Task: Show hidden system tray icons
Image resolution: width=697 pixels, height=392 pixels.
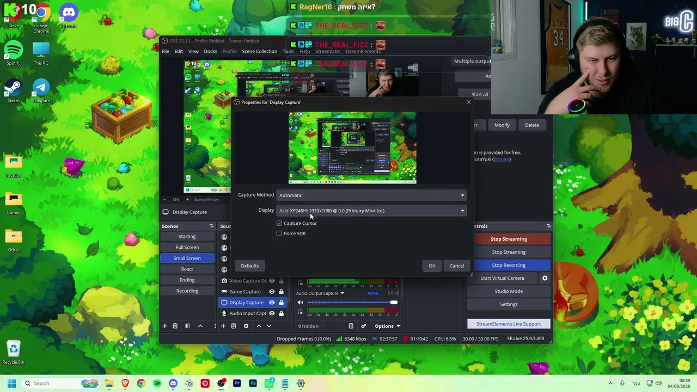Action: click(610, 383)
